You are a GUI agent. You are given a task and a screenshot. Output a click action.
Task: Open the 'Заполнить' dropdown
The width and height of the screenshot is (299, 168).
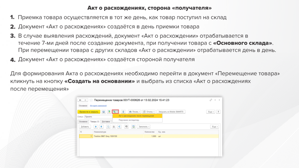pyautogui.click(x=143, y=127)
